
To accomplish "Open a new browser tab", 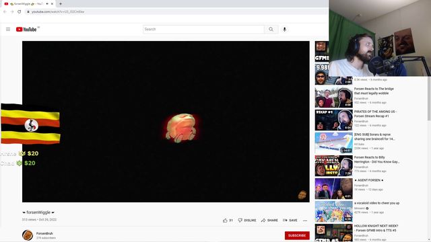I will click(61, 4).
